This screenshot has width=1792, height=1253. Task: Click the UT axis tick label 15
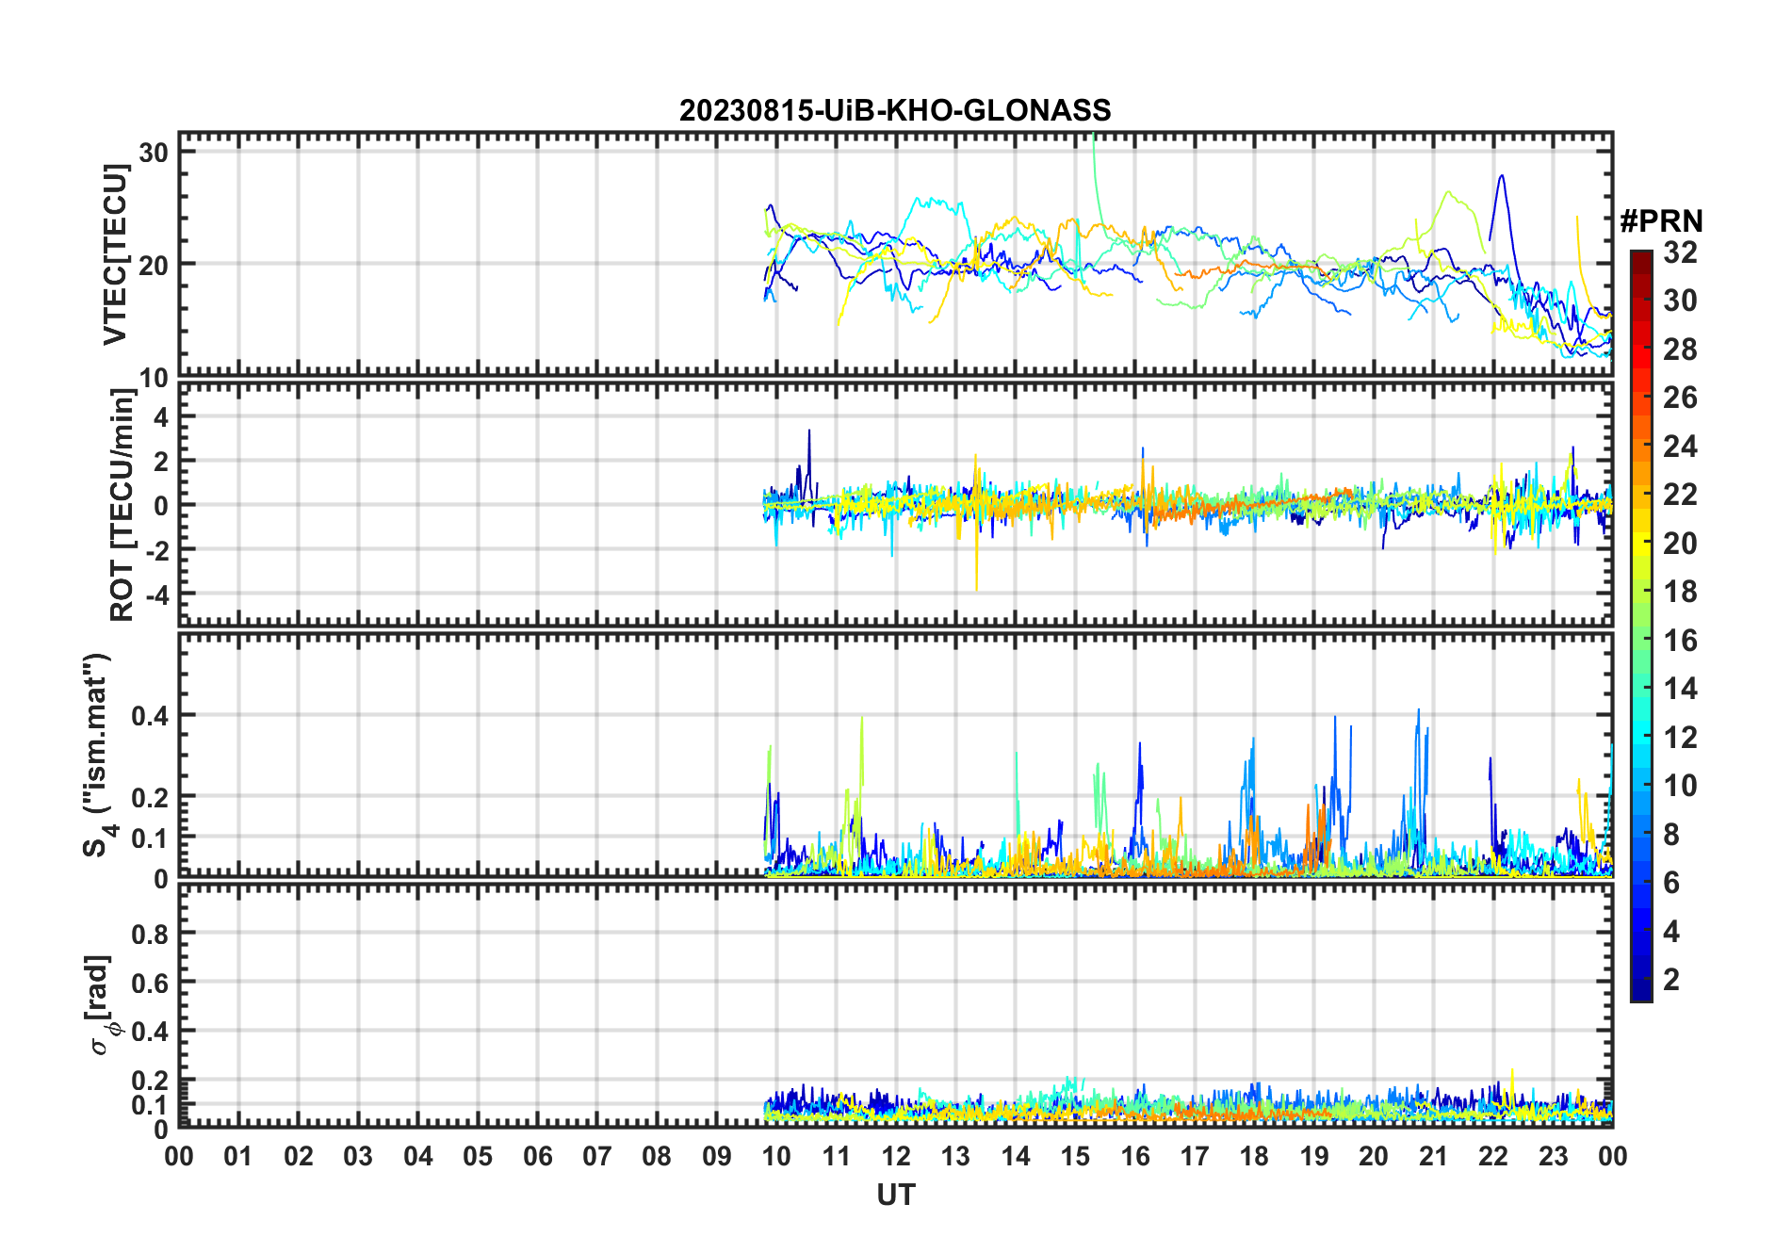point(1075,1156)
